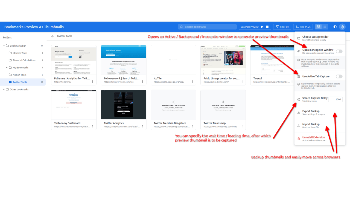
Task: Click the Twitter Analytics bookmark title
Action: click(114, 123)
